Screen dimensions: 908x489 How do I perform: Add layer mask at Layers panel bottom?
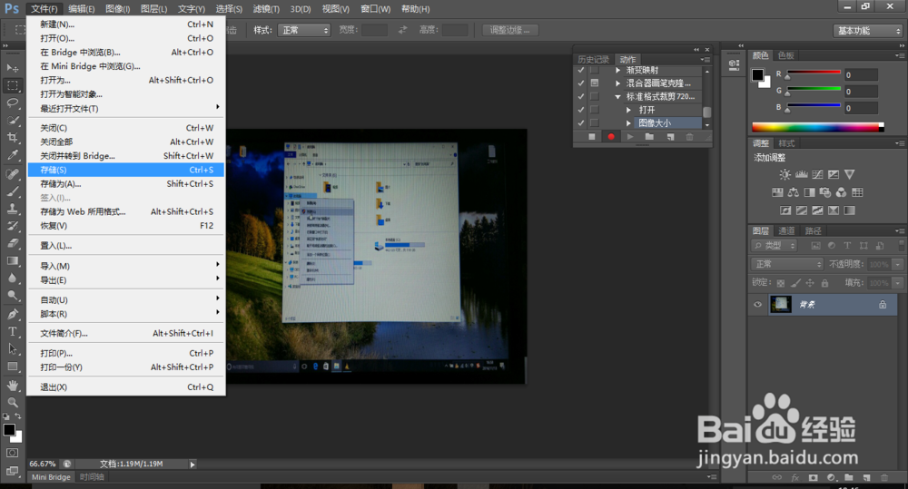(x=813, y=477)
